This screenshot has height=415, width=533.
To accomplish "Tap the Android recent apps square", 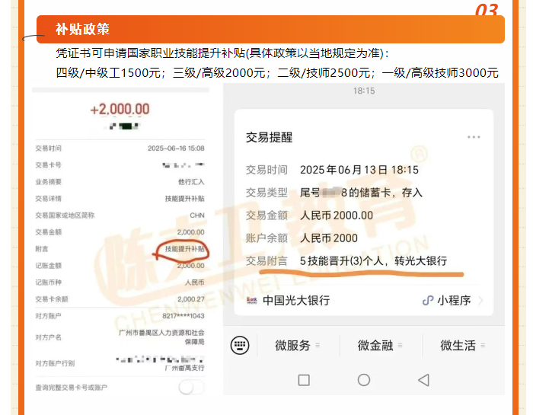I will click(304, 380).
